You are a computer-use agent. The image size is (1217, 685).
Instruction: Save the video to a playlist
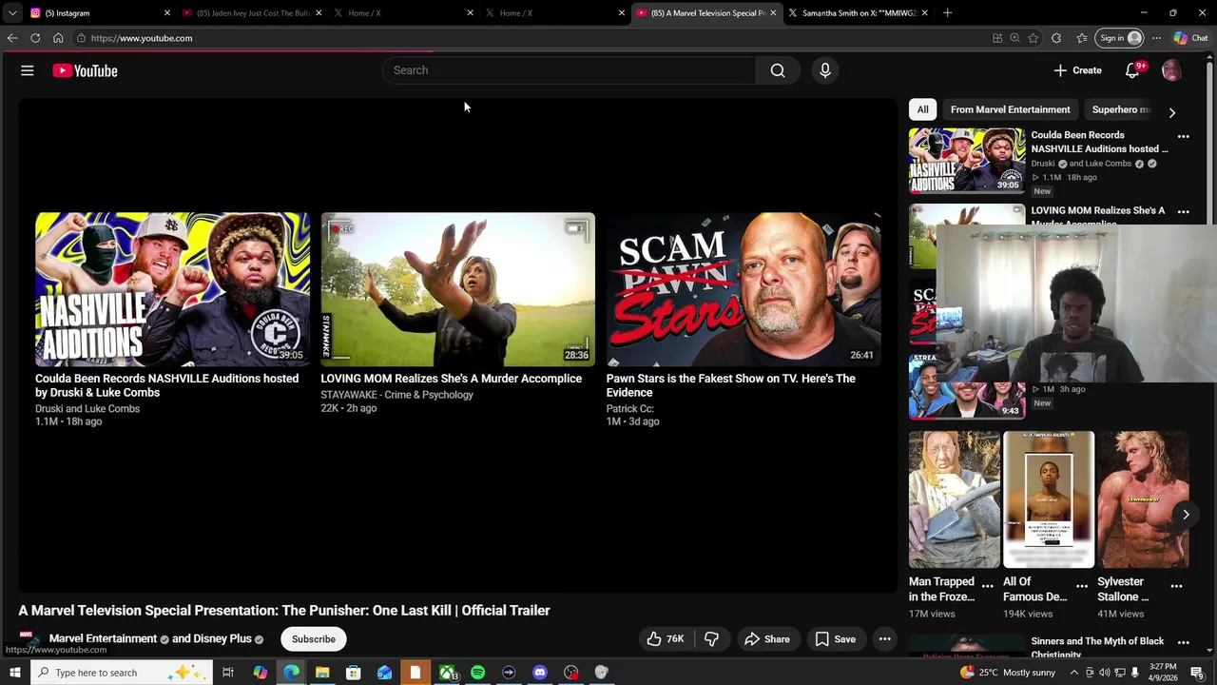[x=835, y=639]
